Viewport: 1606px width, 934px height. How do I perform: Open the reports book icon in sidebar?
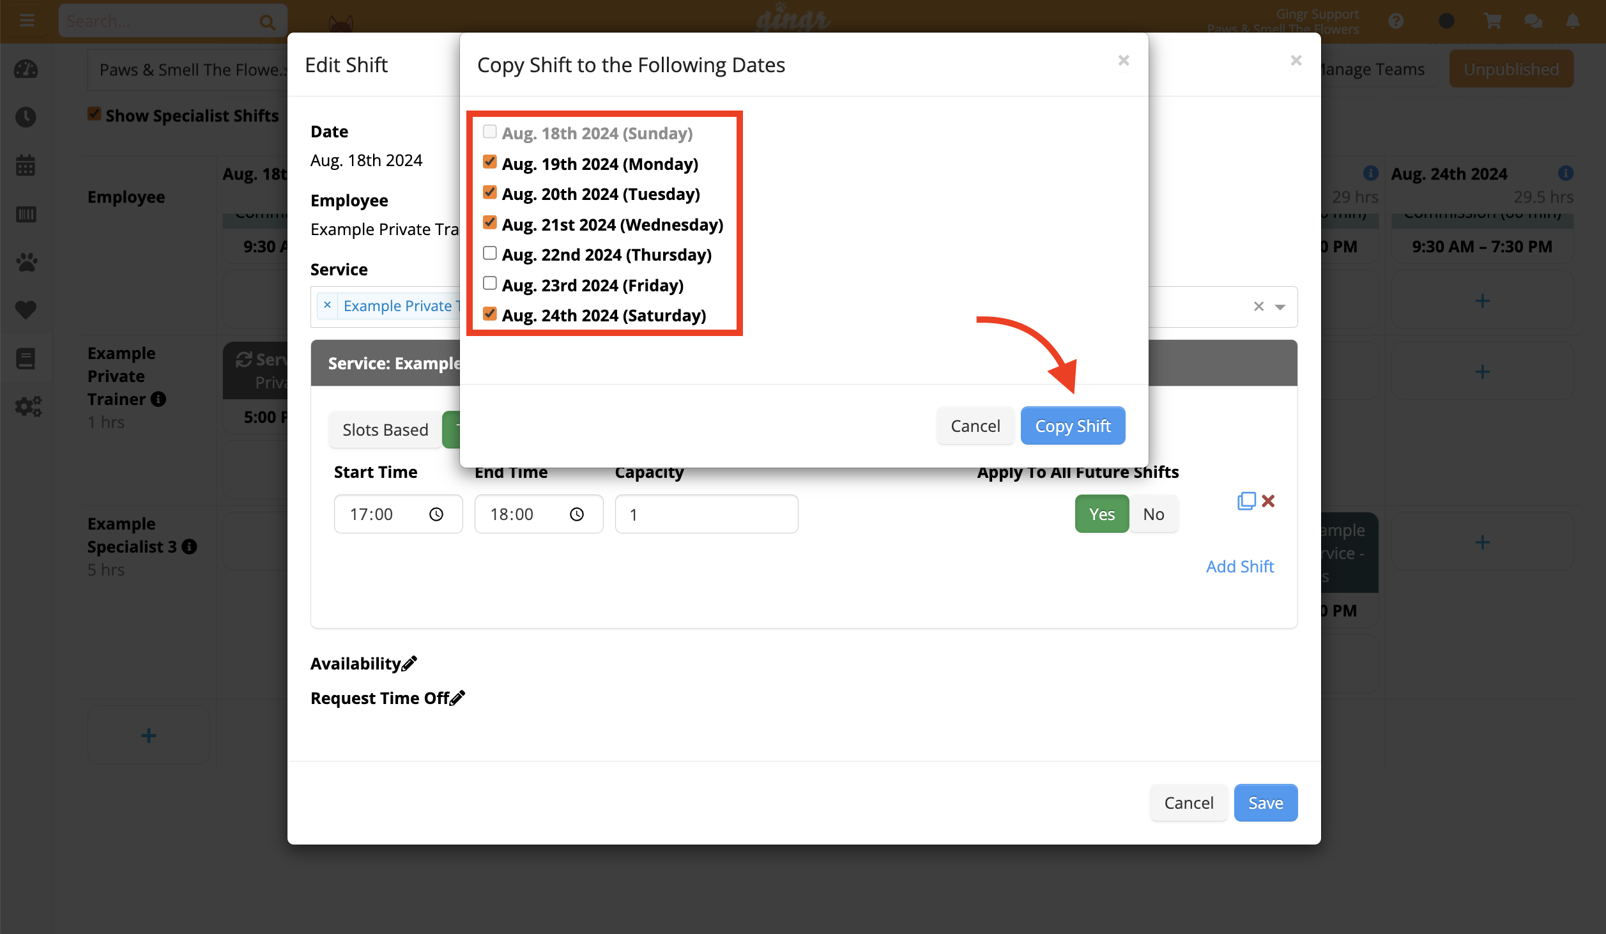pyautogui.click(x=26, y=358)
